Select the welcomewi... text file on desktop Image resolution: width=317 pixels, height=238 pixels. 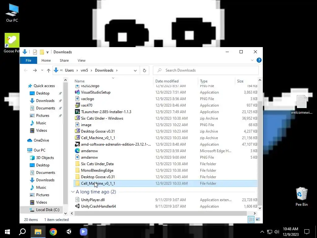[x=302, y=105]
